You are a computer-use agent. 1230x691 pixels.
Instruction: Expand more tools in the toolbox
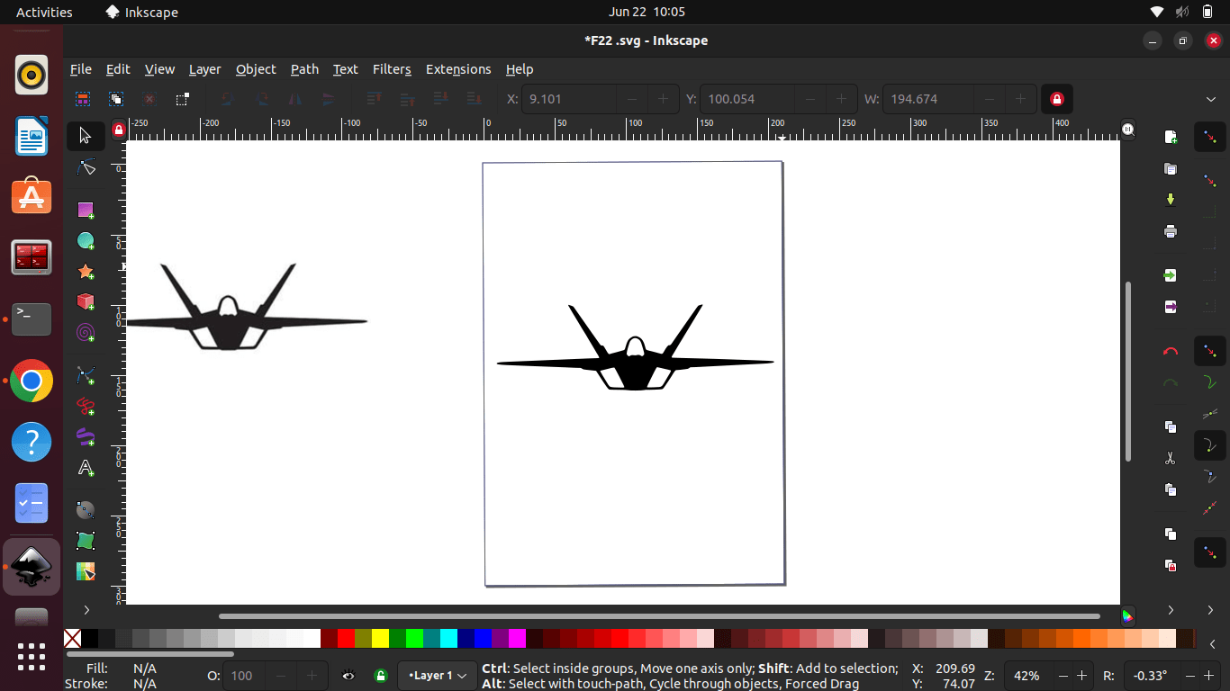(86, 610)
